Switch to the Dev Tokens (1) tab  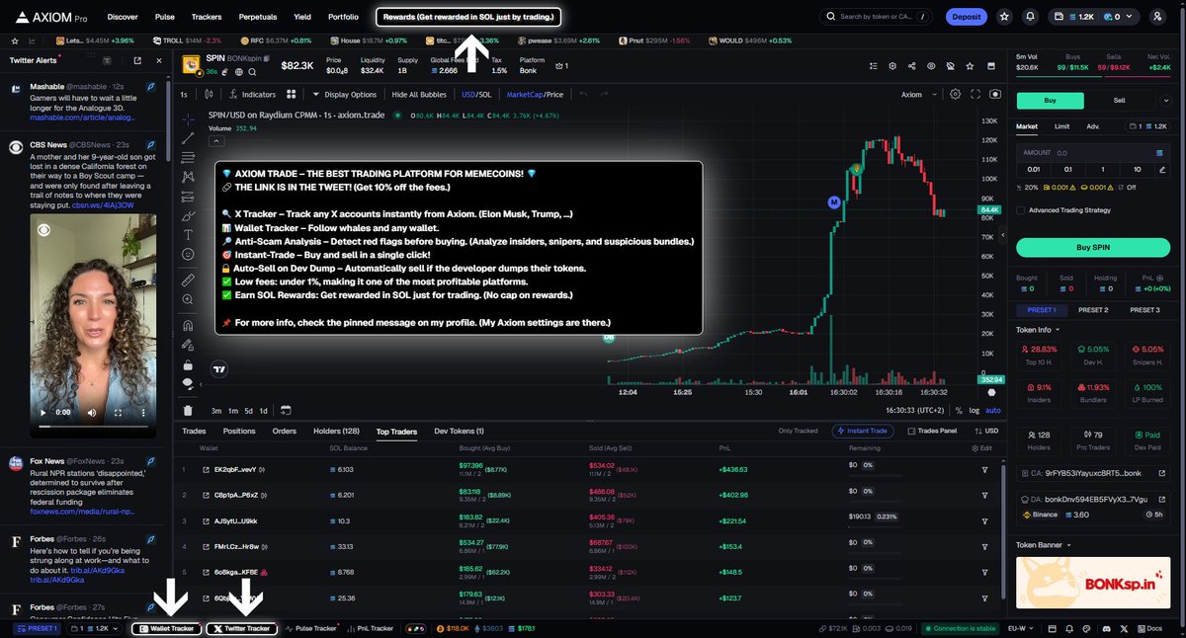(x=459, y=432)
